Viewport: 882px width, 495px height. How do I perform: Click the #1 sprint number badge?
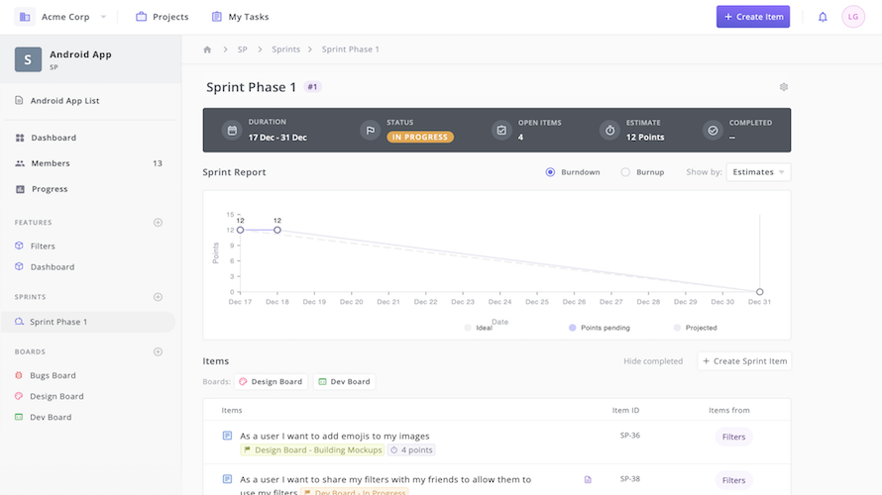(312, 87)
